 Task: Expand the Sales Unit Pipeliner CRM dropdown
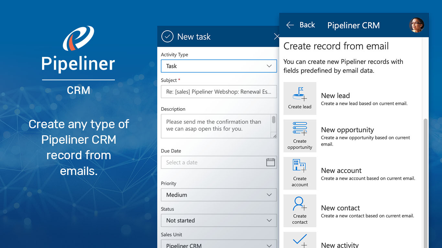(x=219, y=244)
